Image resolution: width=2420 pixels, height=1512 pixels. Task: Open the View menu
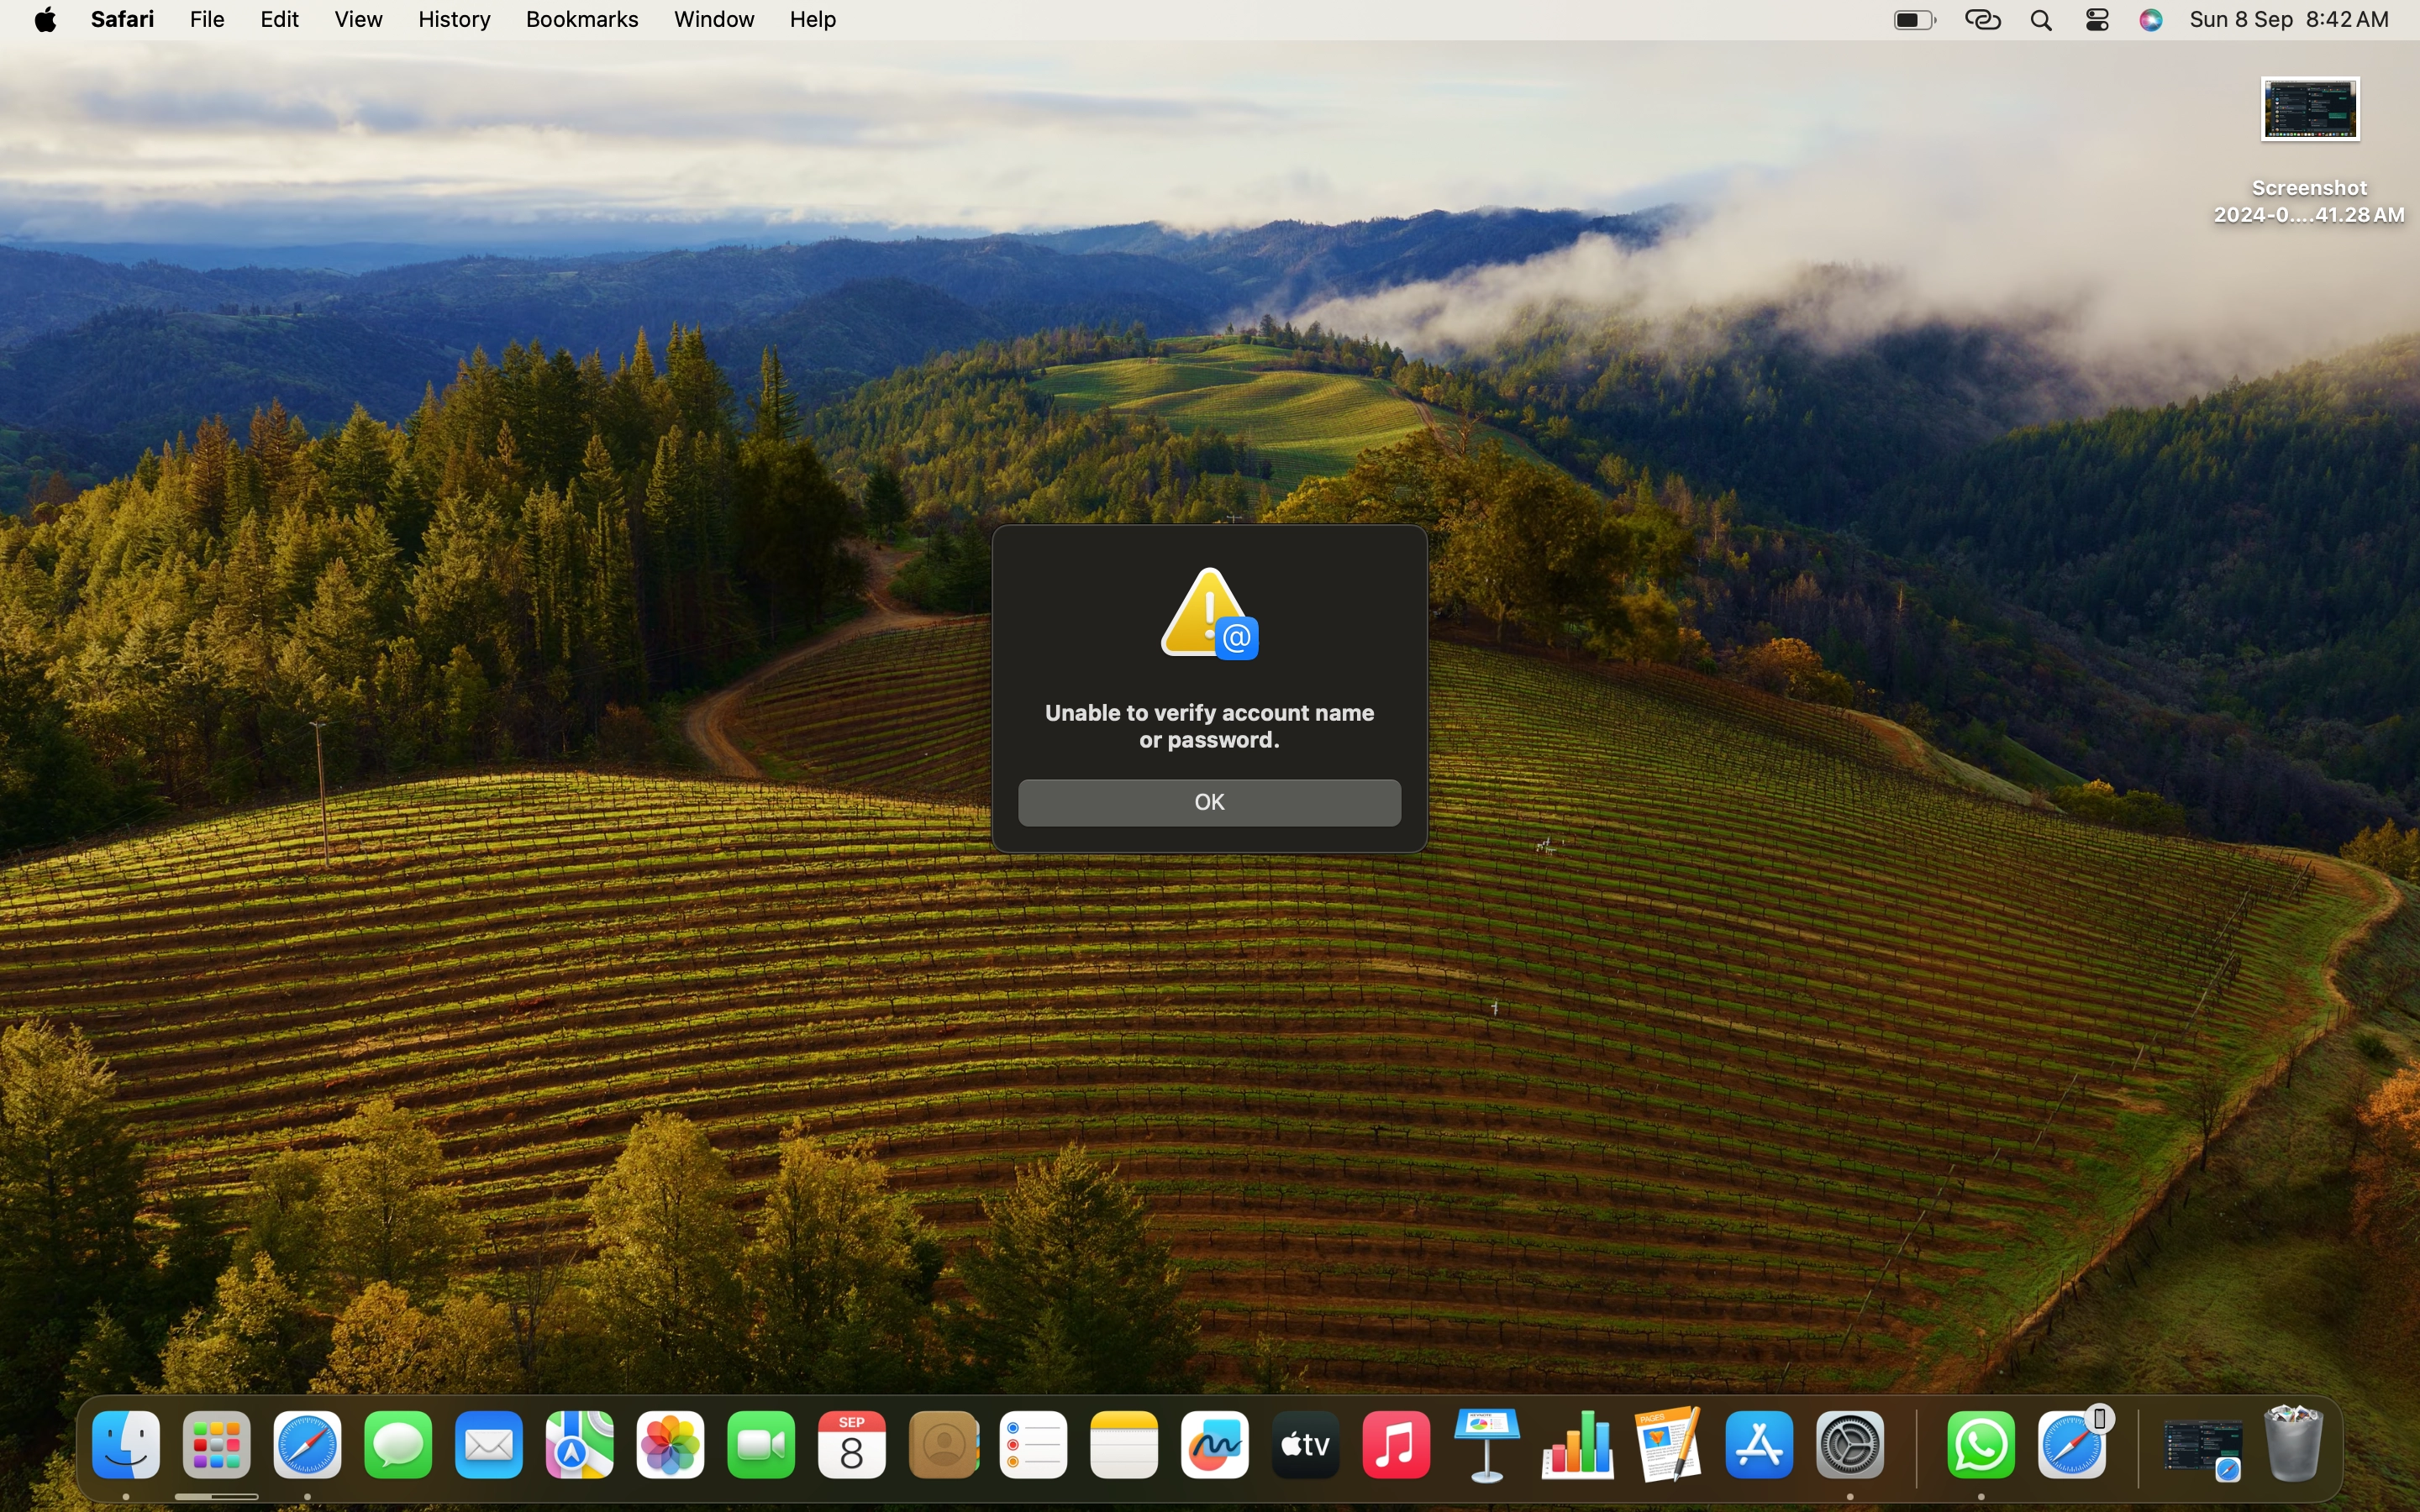click(x=358, y=20)
